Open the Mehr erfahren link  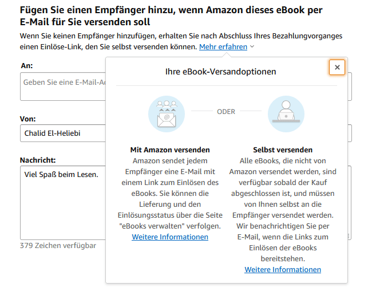coord(223,47)
